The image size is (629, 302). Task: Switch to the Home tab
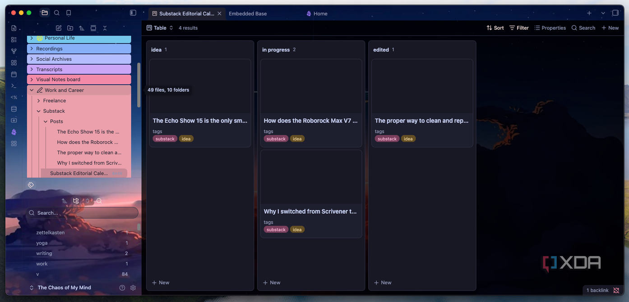tap(317, 14)
